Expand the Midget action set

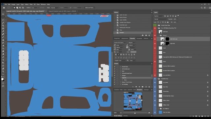(x=121, y=76)
